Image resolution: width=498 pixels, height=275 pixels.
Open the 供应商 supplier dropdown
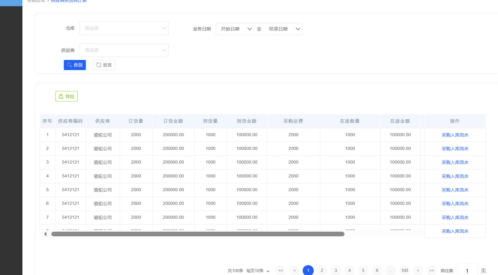tap(124, 50)
